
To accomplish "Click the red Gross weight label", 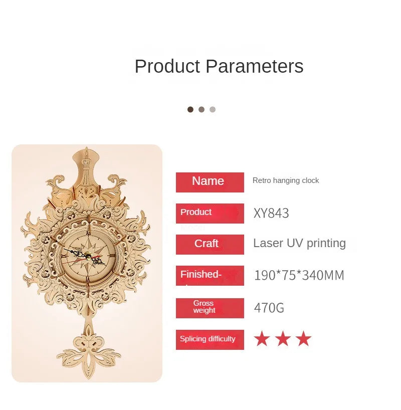I will 210,308.
